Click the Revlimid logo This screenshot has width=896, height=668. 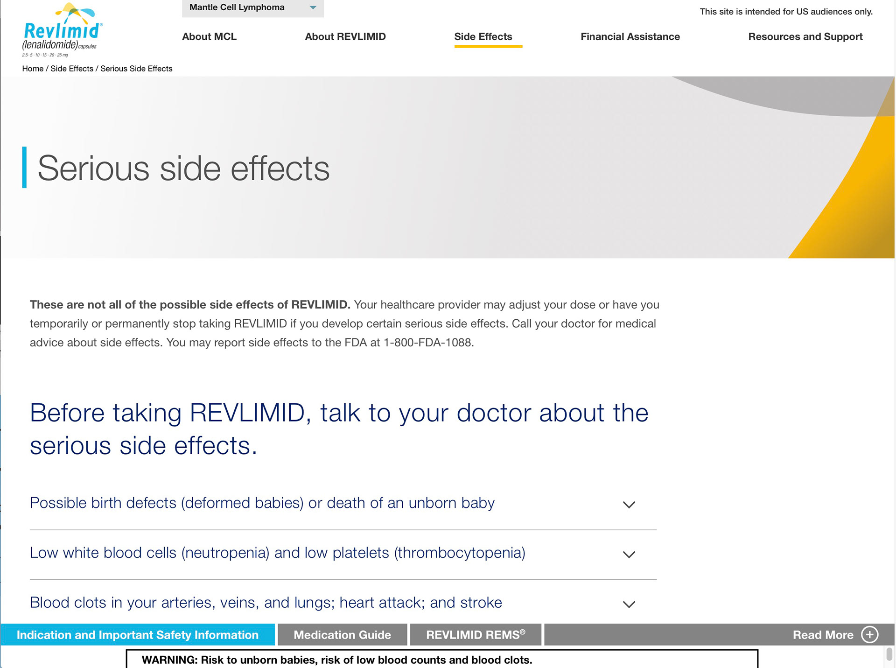click(62, 30)
